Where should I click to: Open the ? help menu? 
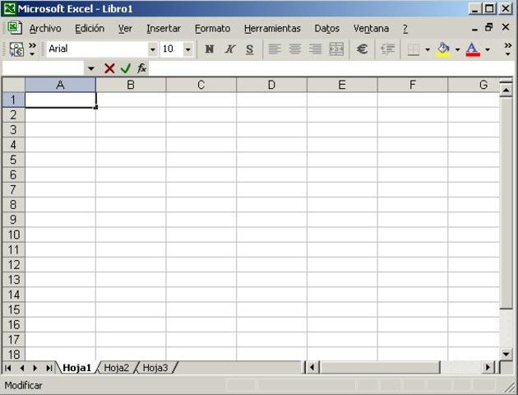point(405,29)
